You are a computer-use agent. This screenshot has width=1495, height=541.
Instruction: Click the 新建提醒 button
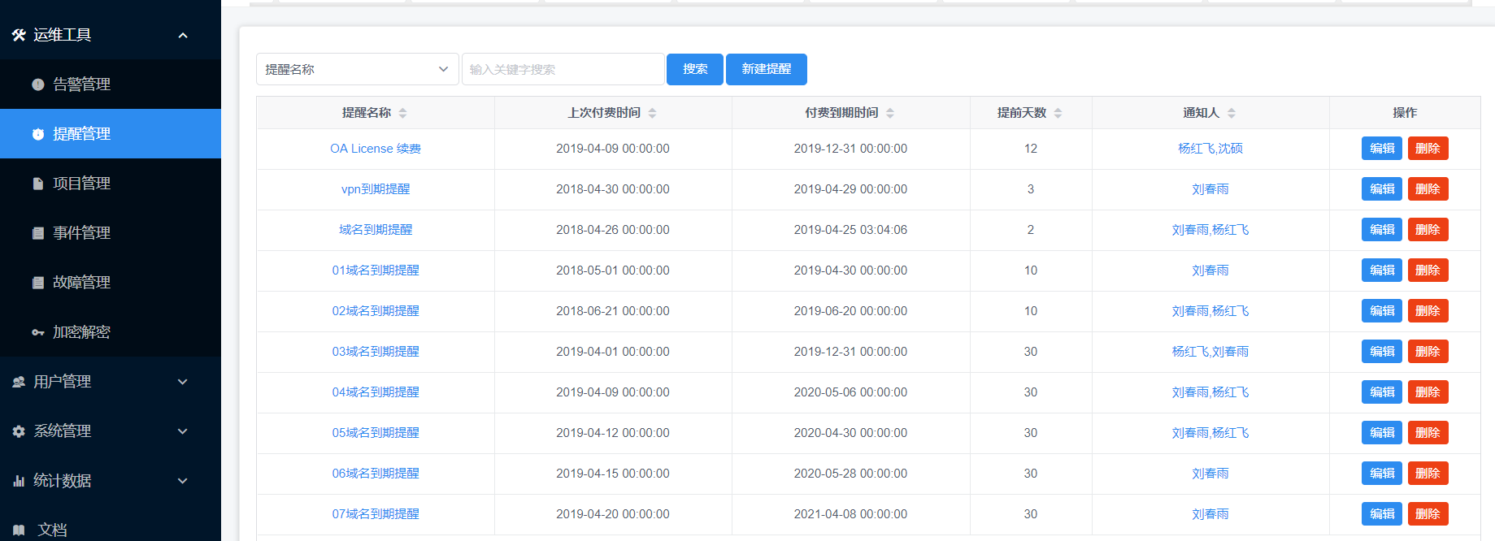[767, 69]
